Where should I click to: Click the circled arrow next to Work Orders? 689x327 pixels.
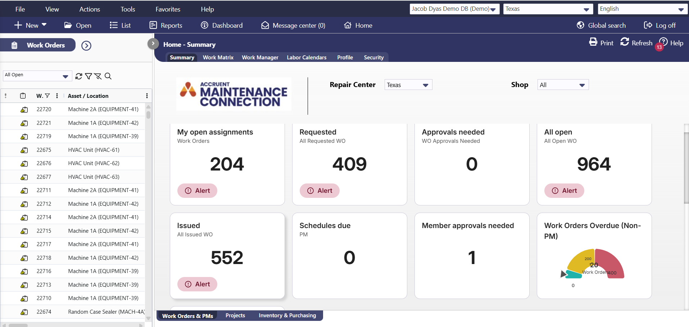(x=86, y=46)
